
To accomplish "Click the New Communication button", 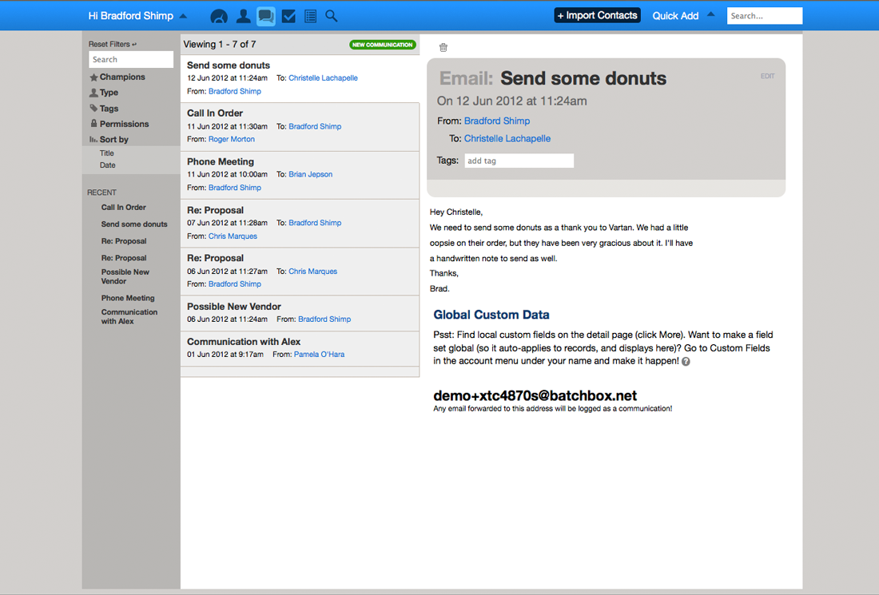I will pos(383,45).
